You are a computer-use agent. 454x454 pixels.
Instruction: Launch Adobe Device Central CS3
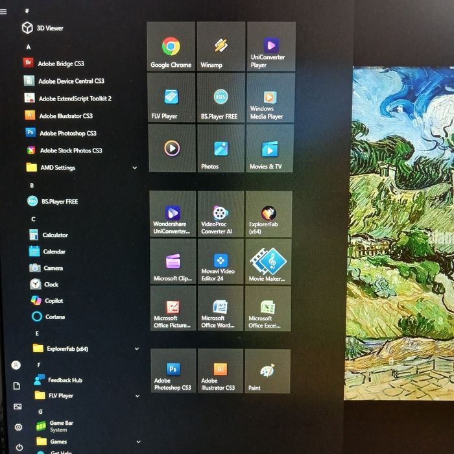pyautogui.click(x=64, y=81)
